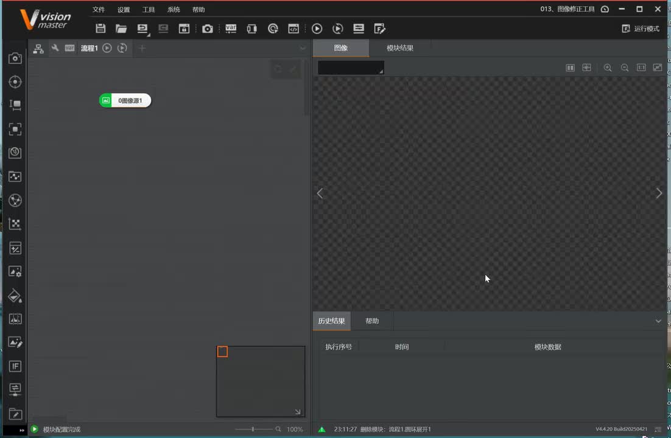Run 流程1 continuously with its loop button

[122, 48]
